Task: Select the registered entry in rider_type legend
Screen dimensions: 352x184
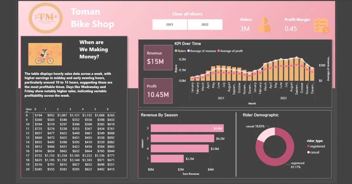Action: click(x=316, y=146)
